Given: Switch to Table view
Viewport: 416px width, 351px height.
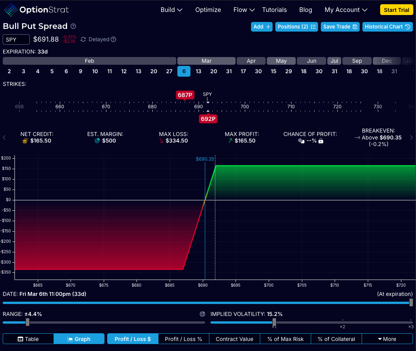Looking at the screenshot, I should click(28, 339).
